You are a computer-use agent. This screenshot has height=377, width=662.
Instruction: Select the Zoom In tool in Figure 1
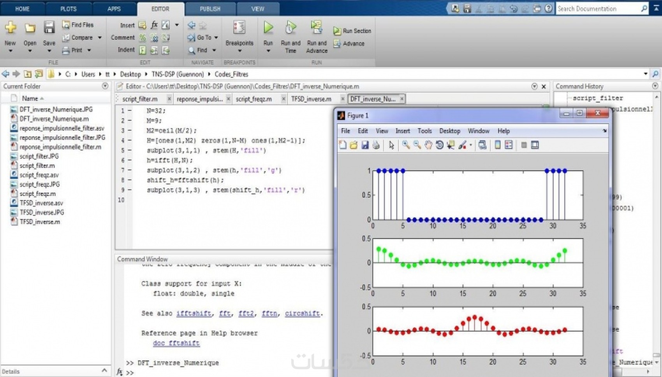point(406,145)
